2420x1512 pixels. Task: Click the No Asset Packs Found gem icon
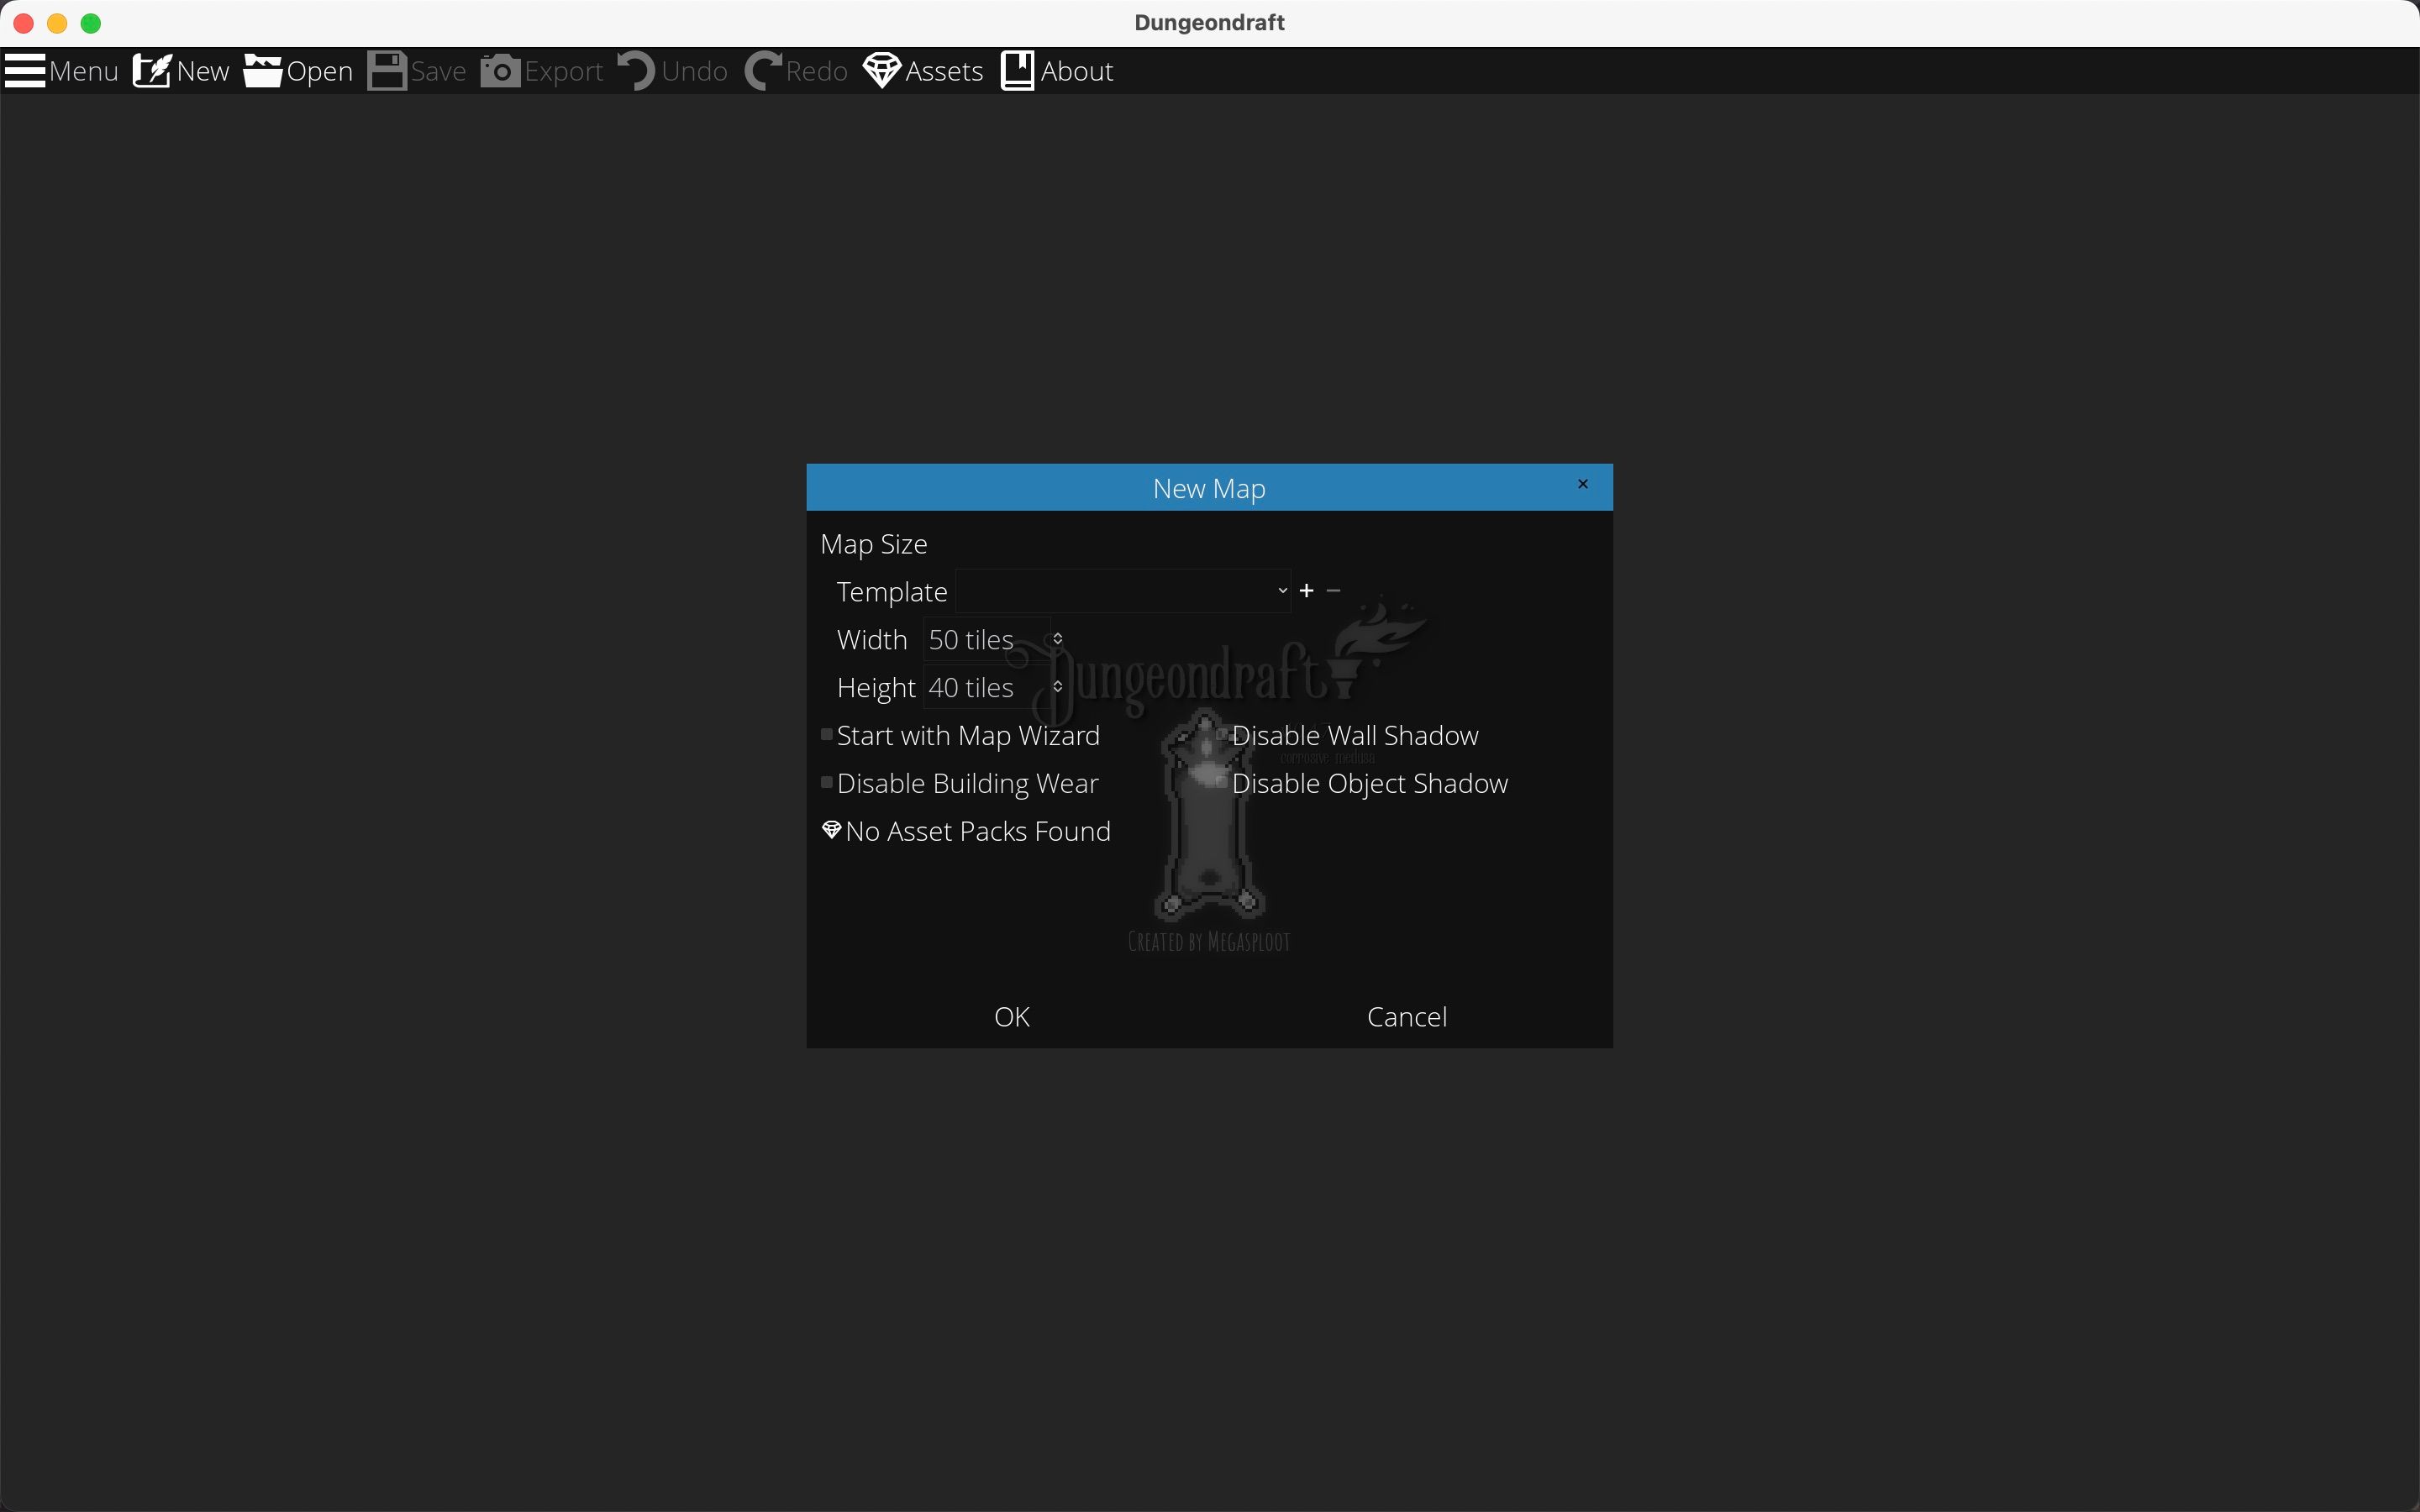pyautogui.click(x=831, y=830)
